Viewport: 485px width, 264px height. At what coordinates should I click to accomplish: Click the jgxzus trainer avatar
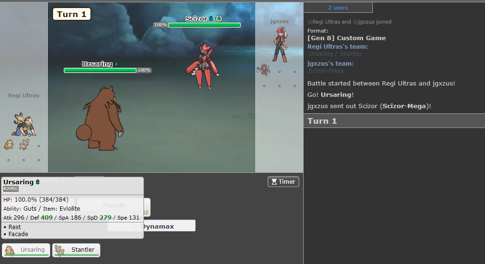coord(280,45)
